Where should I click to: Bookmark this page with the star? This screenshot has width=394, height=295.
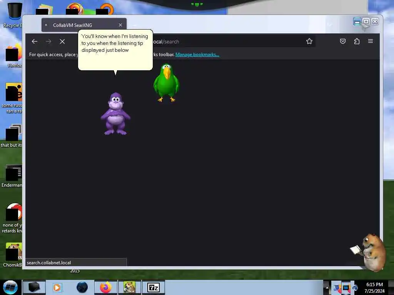(309, 41)
